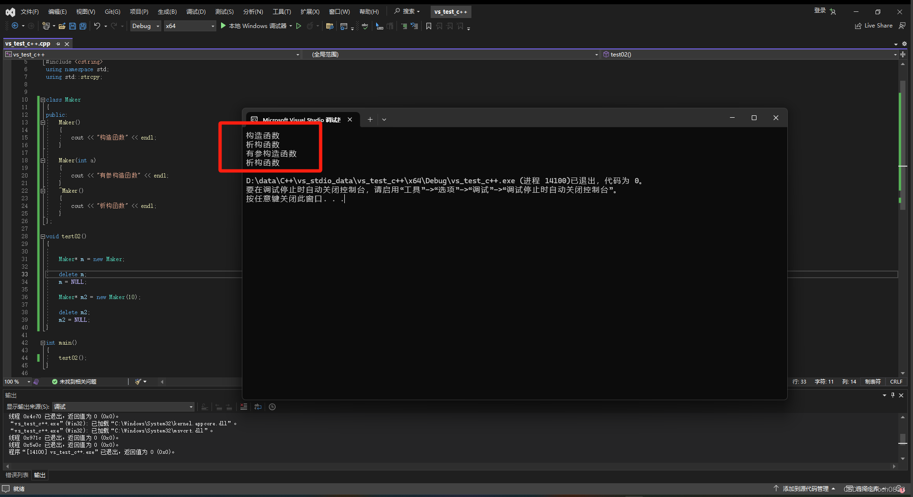Click the 未找到相关问题 status indicator
Screen dimensions: 913x497
pos(74,382)
